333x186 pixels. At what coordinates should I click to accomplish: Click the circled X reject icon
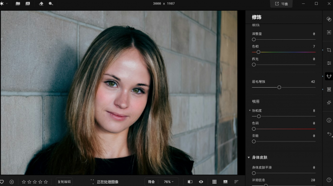coord(12,182)
